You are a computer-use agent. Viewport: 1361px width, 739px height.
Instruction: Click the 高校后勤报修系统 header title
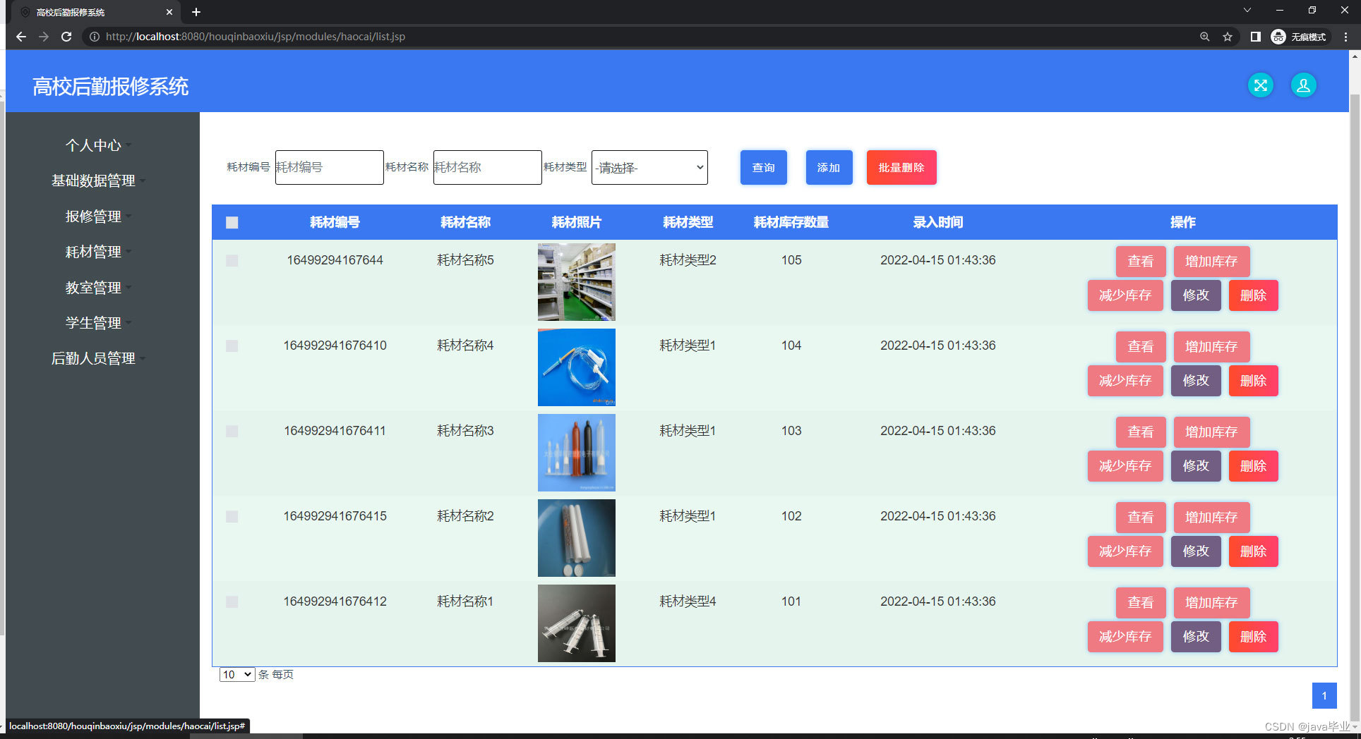[111, 87]
